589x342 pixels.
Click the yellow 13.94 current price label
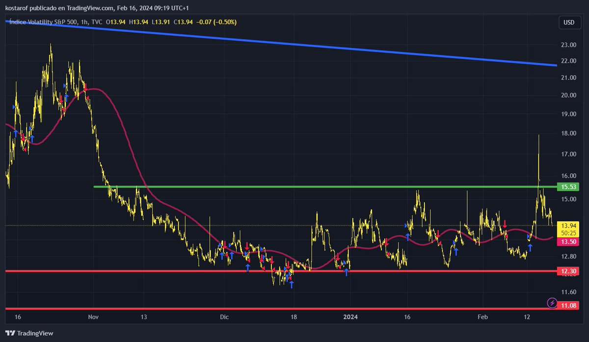[x=569, y=225]
